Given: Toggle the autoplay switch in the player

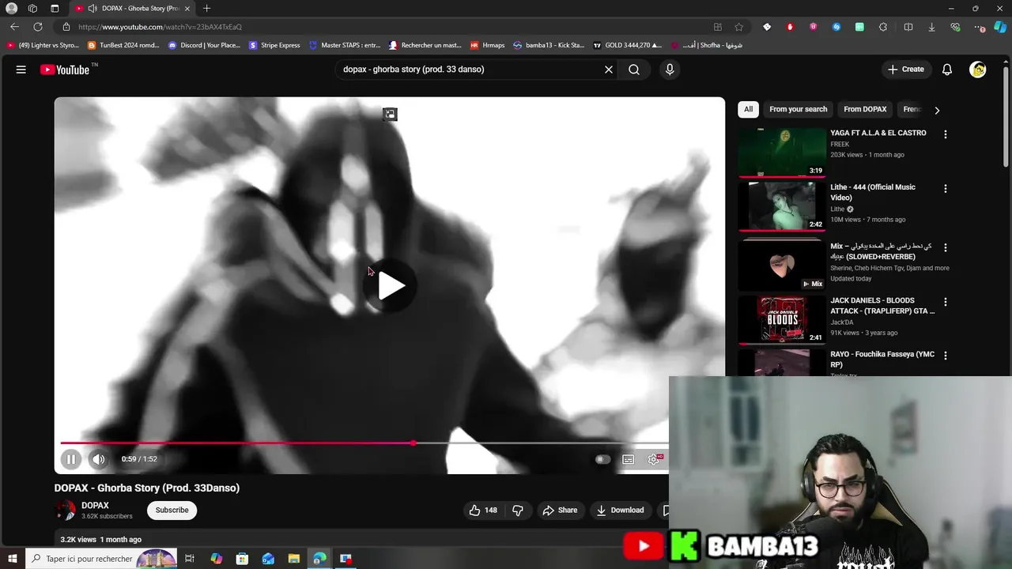Looking at the screenshot, I should click(x=602, y=459).
